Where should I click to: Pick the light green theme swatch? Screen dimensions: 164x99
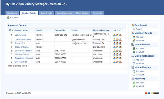[x=152, y=93]
